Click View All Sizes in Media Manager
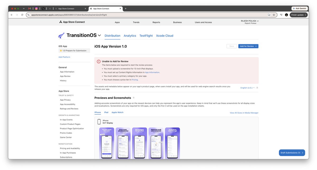 (244, 113)
